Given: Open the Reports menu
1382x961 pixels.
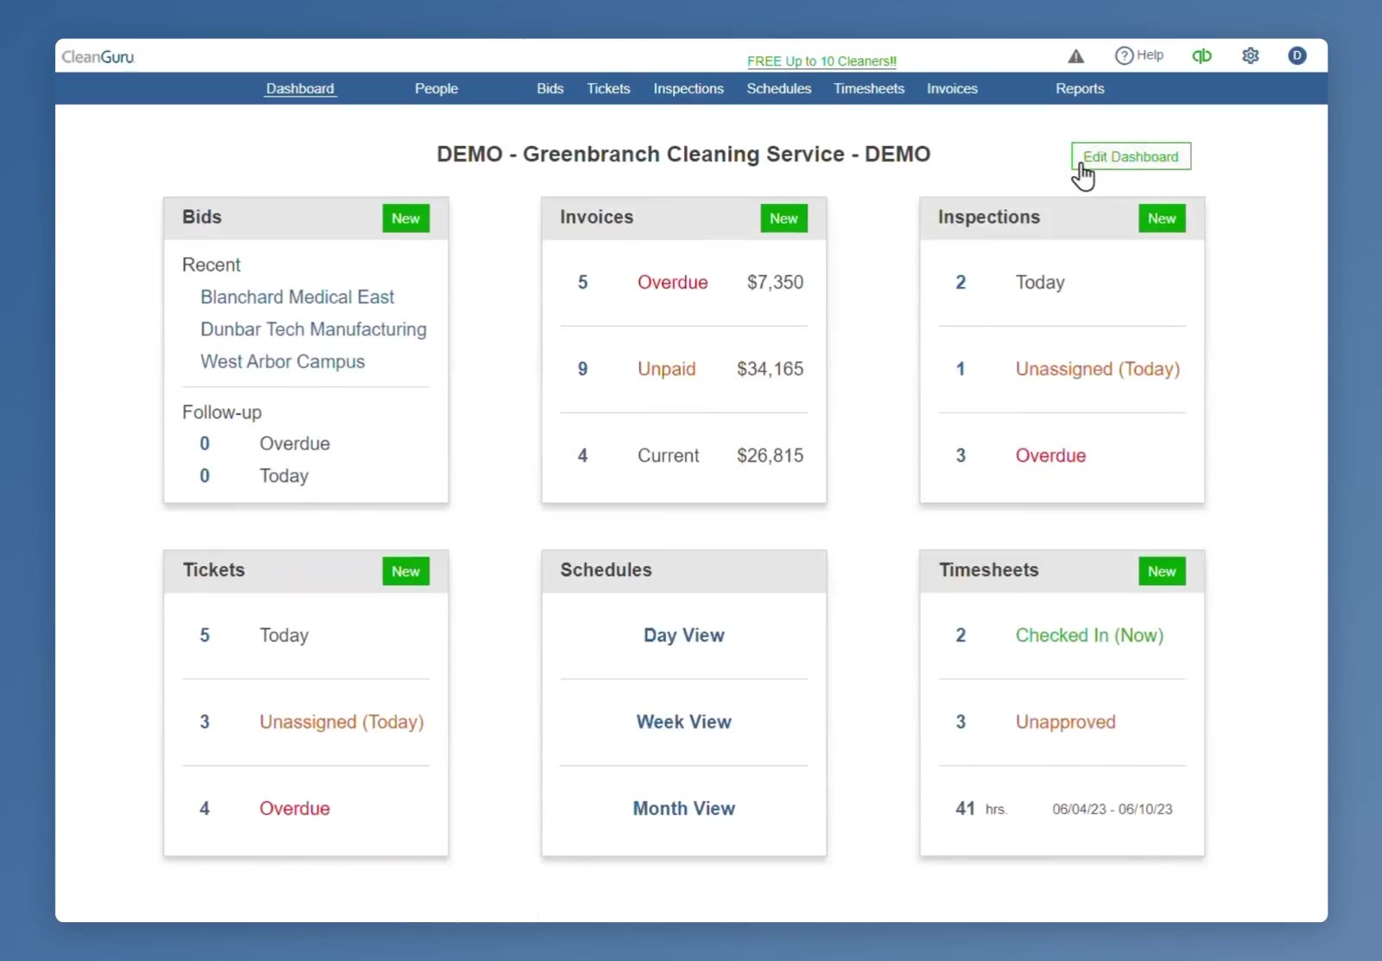Looking at the screenshot, I should [1080, 88].
